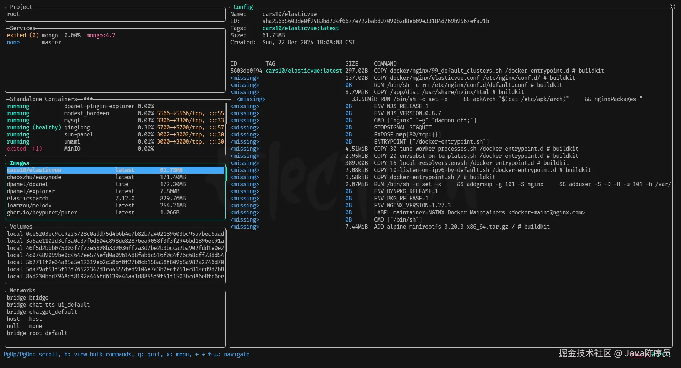The height and width of the screenshot is (368, 681).
Task: Focus the Images panel title
Action: tap(20, 163)
